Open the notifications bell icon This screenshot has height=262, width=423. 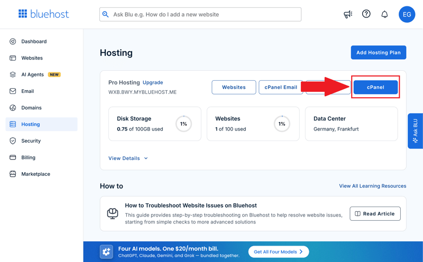(384, 14)
